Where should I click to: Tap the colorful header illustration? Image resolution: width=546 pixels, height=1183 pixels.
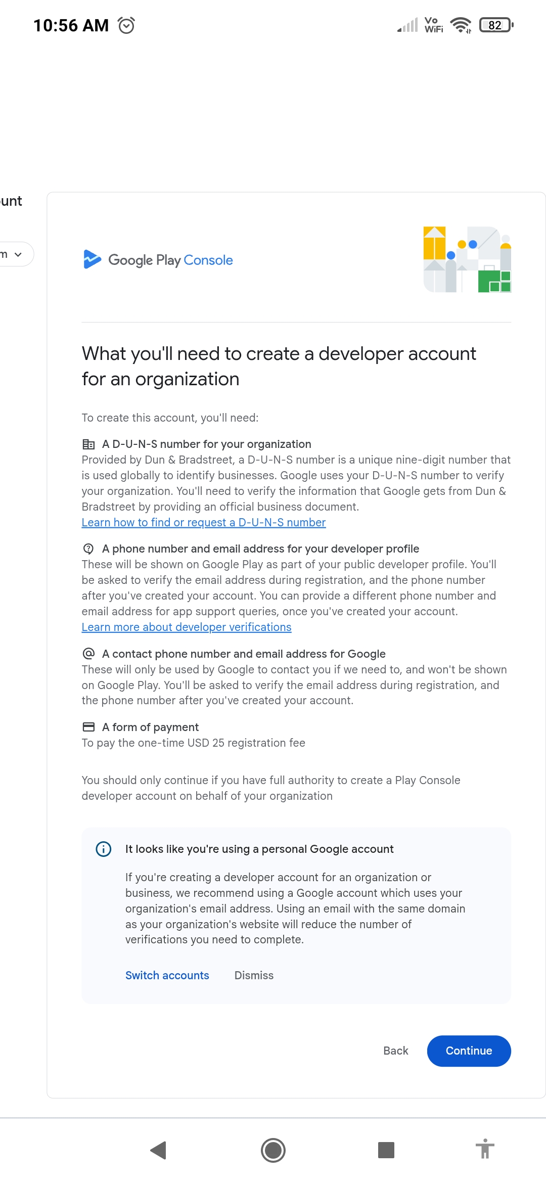click(467, 259)
